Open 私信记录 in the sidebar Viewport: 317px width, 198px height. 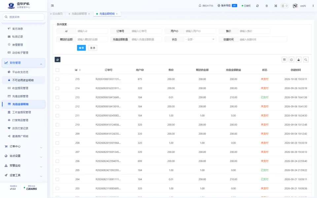(x=18, y=37)
